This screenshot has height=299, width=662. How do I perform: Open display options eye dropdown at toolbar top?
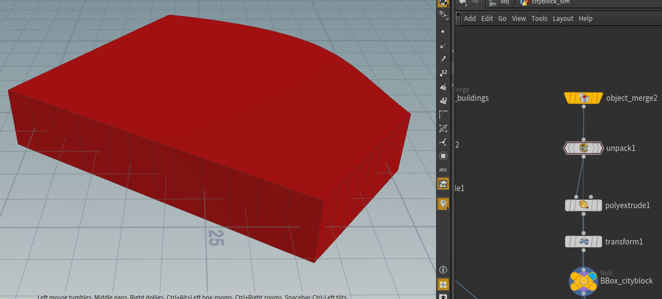click(443, 15)
